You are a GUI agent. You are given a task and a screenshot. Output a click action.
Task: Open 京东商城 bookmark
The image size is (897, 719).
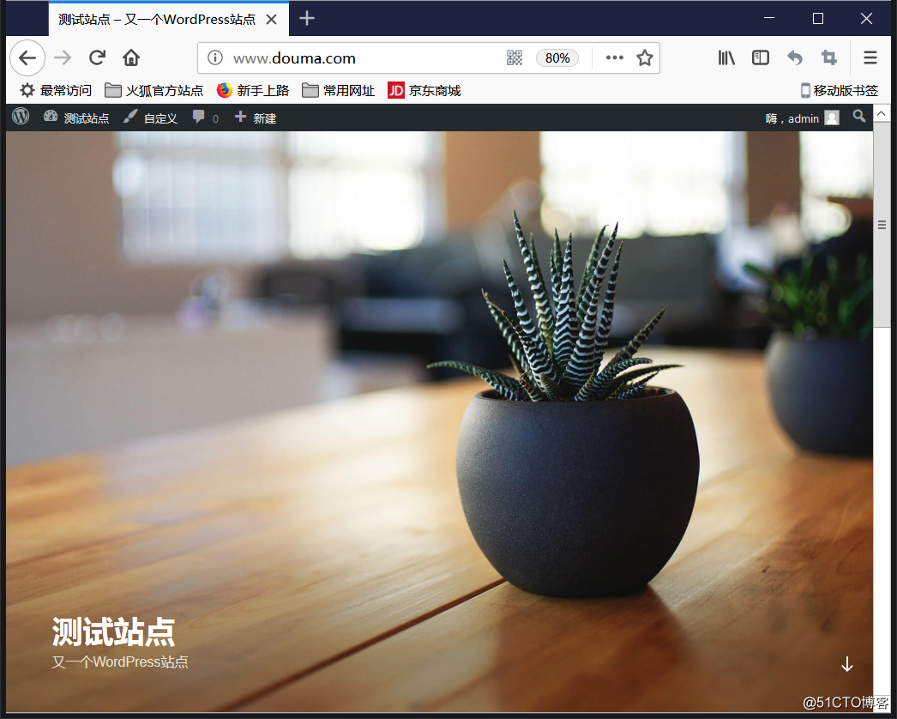click(x=424, y=90)
